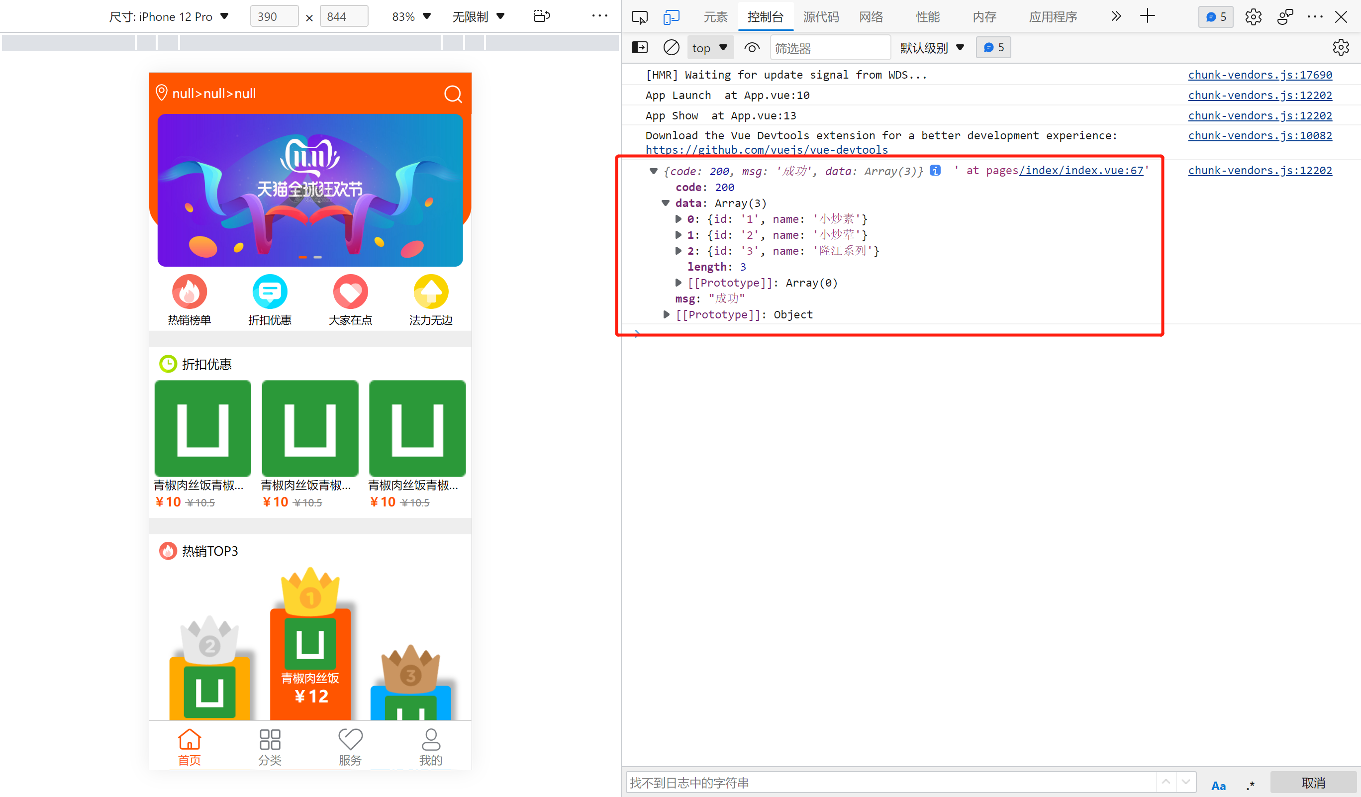Open chunk-vendors.js:17690 source link
This screenshot has height=797, width=1361.
[1260, 75]
